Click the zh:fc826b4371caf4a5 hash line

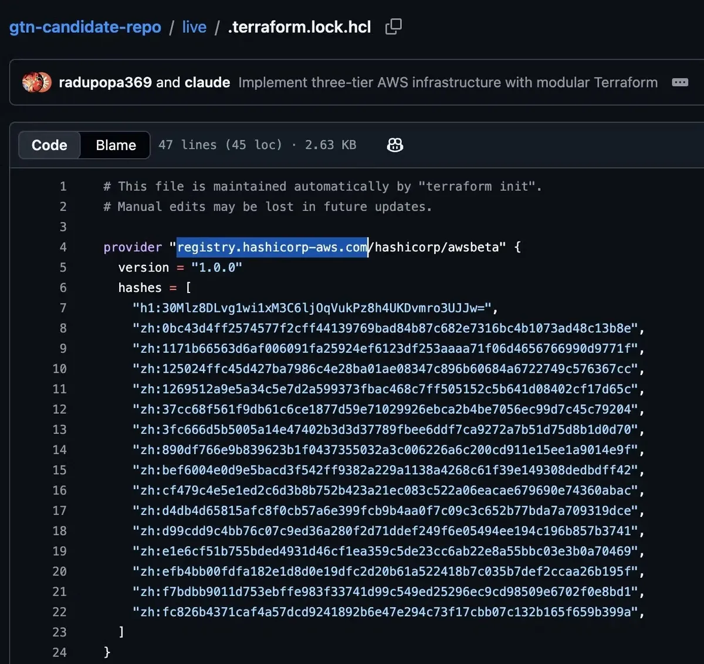(x=389, y=612)
